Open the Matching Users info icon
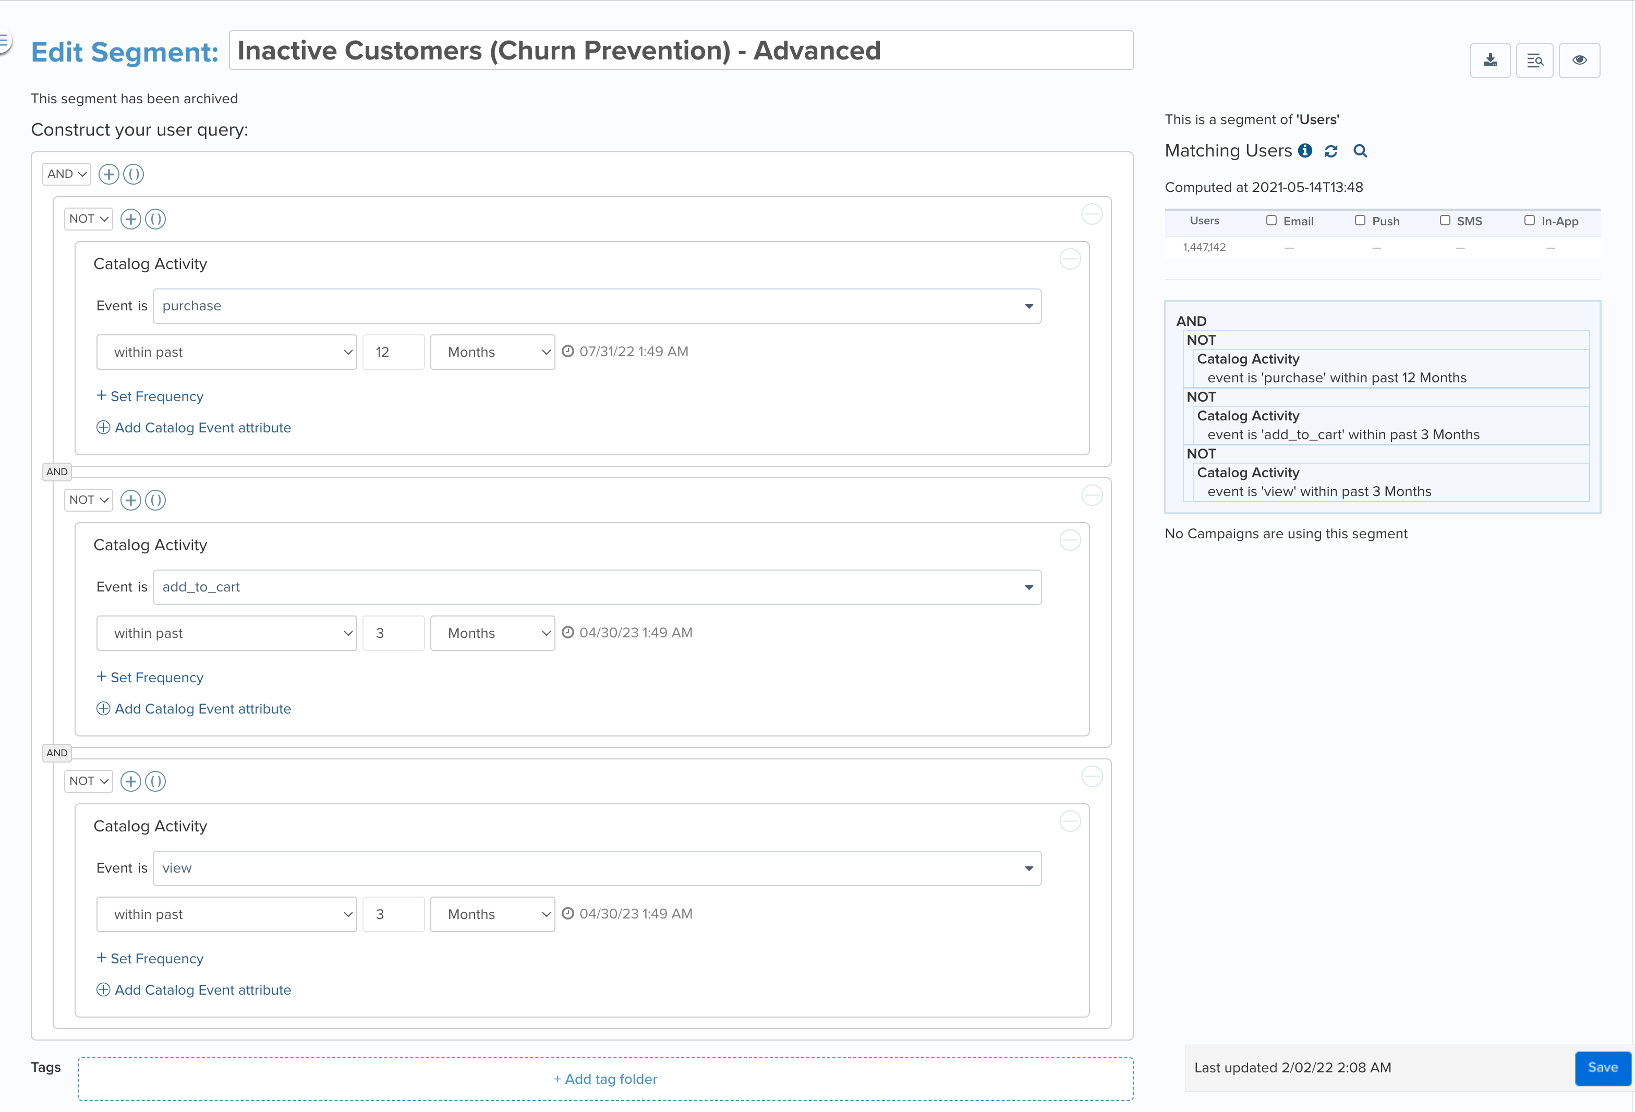Screen dimensions: 1635x1112 1305,151
